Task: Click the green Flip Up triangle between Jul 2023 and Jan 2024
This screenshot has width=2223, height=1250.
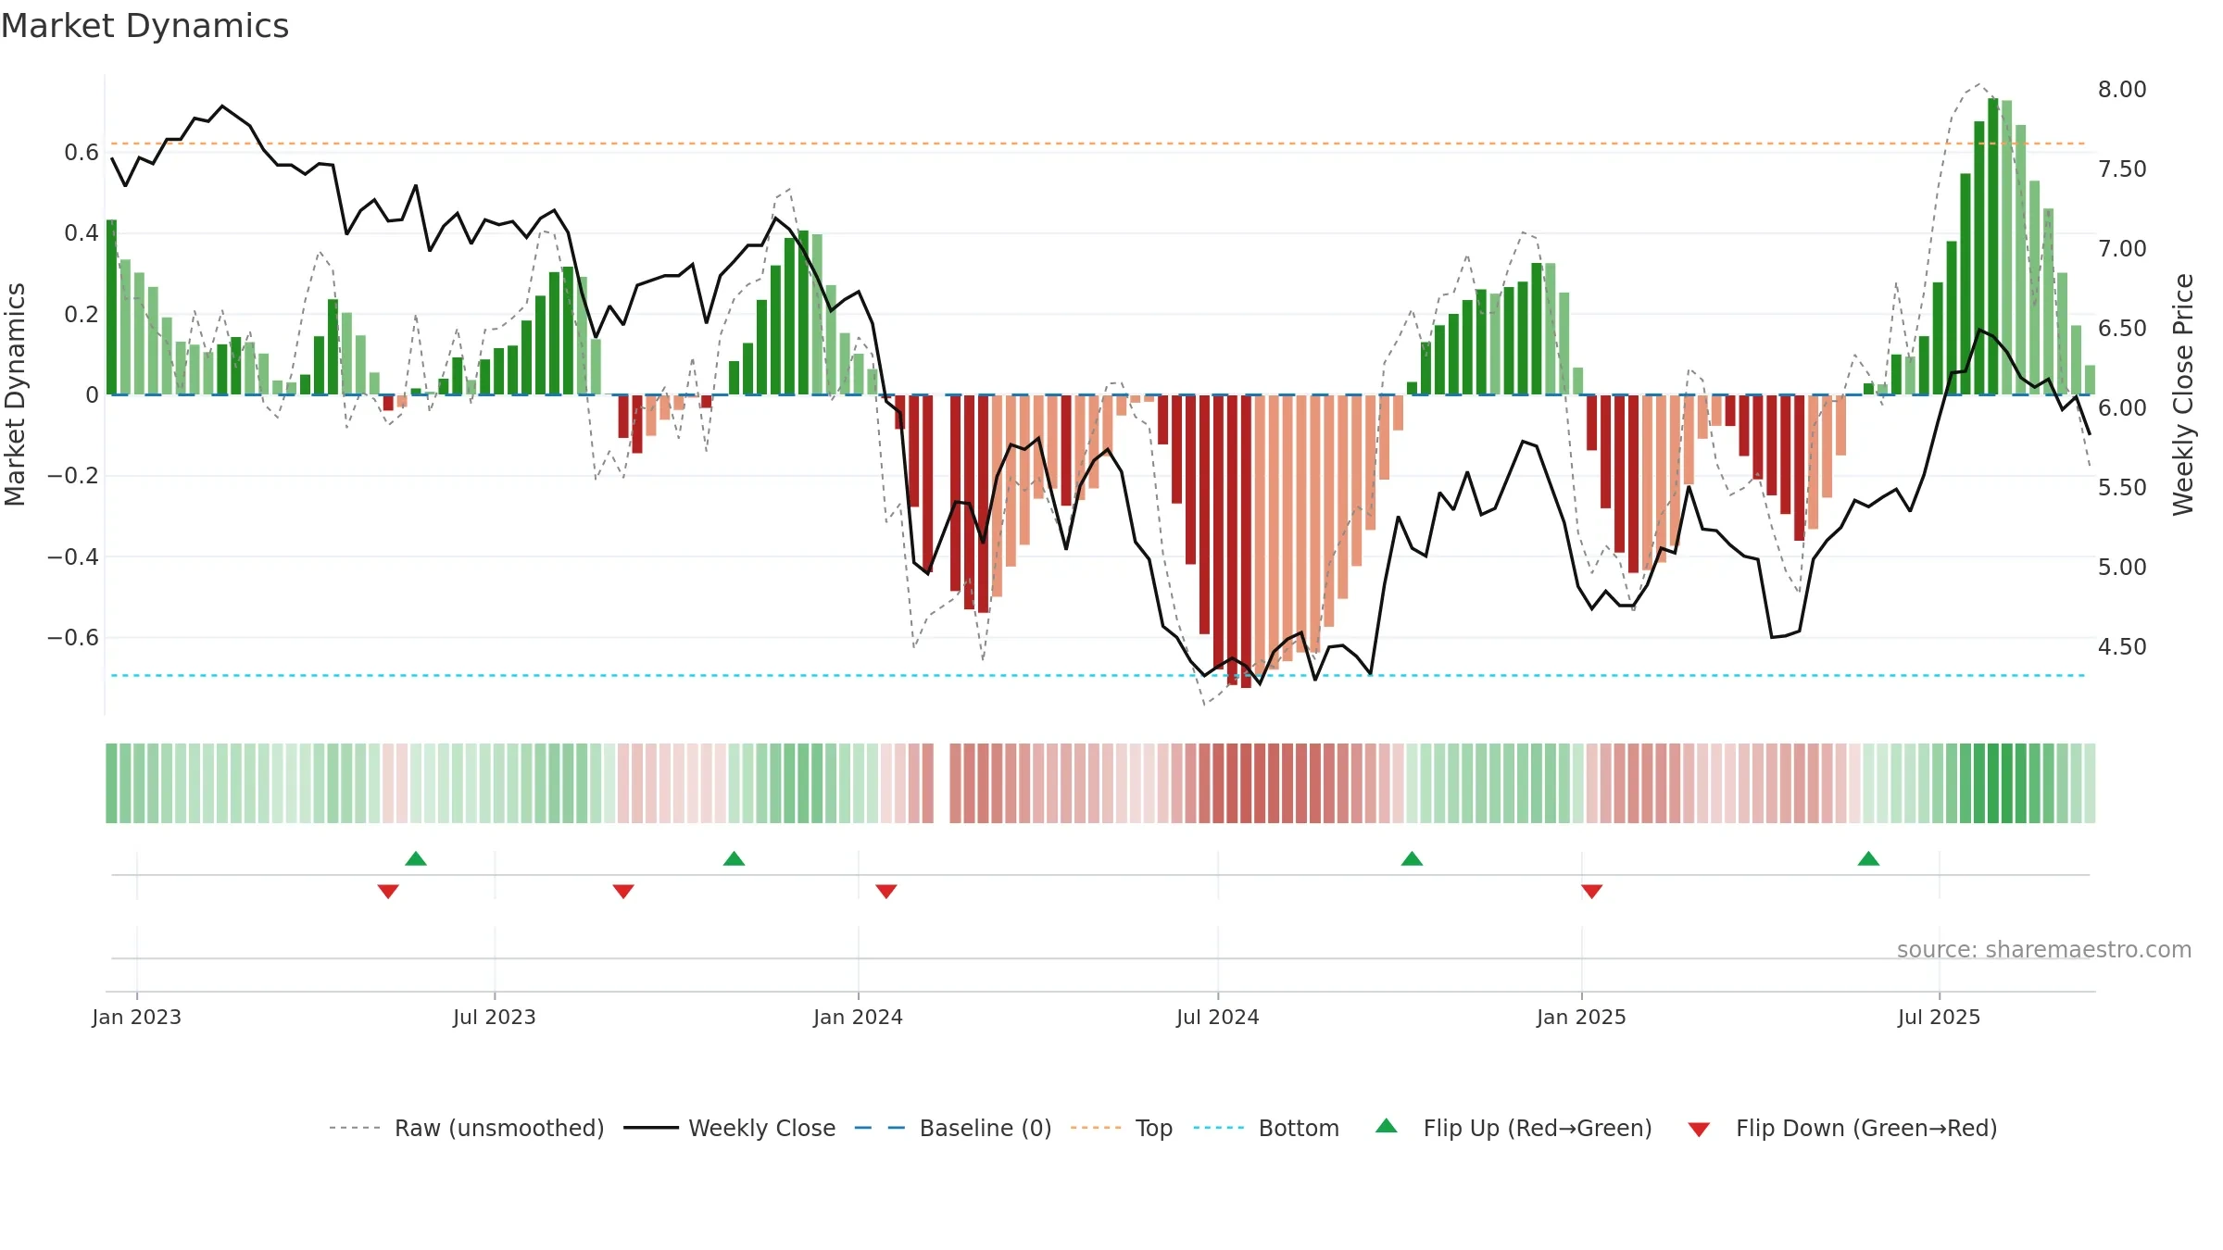Action: point(734,858)
